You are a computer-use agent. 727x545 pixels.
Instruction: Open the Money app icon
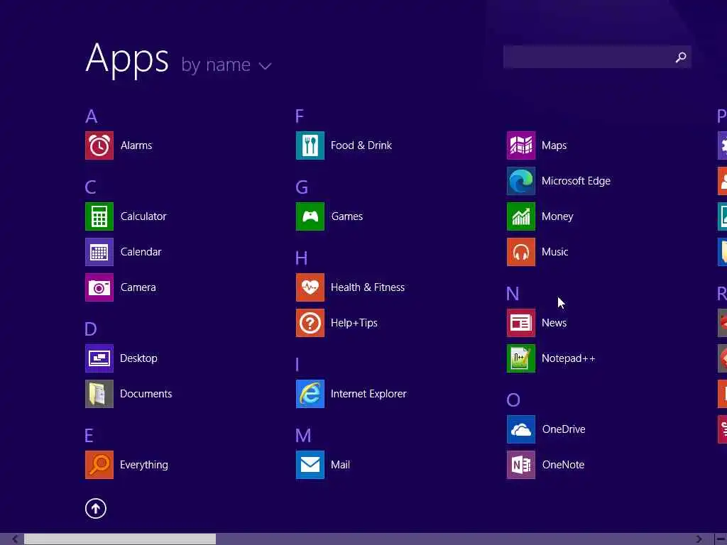tap(521, 216)
